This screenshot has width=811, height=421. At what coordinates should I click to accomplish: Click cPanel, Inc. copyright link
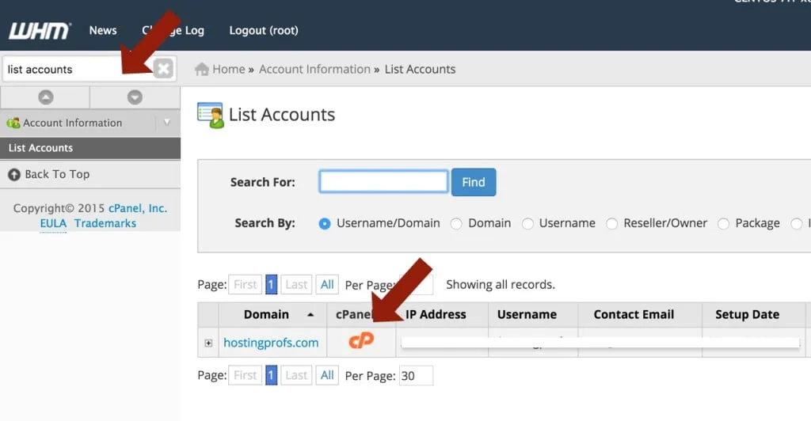pyautogui.click(x=138, y=208)
